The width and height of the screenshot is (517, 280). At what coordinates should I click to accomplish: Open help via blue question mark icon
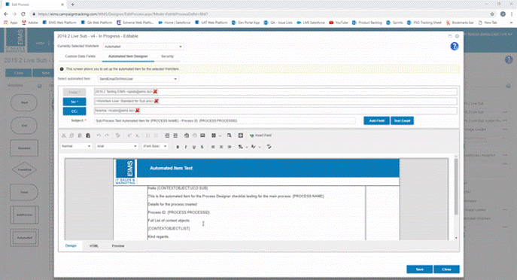[455, 46]
